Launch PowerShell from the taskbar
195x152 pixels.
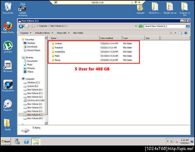27,141
